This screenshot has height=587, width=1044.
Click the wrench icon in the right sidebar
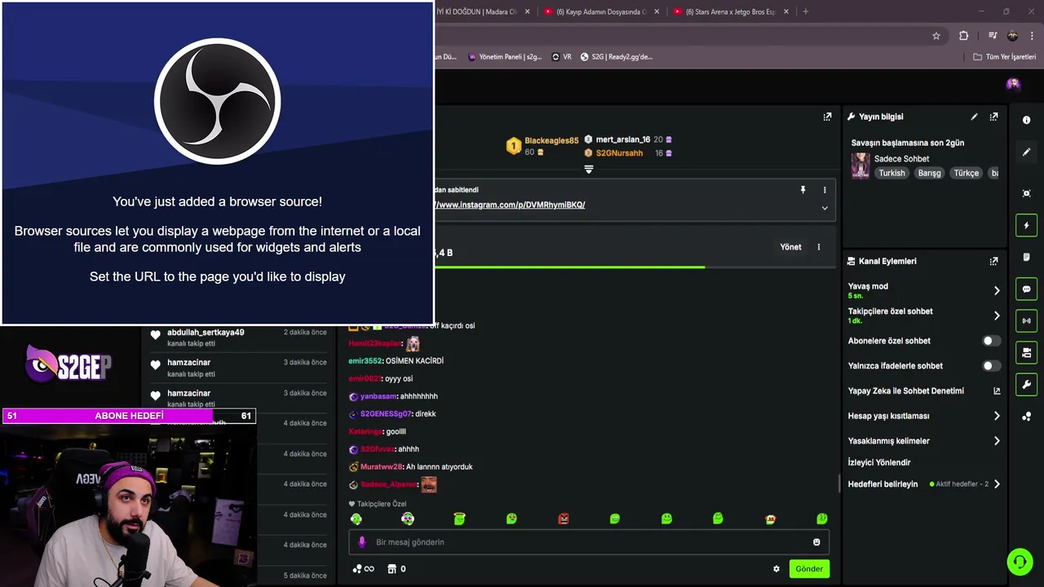tap(1027, 385)
